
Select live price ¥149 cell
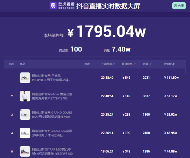point(126,96)
